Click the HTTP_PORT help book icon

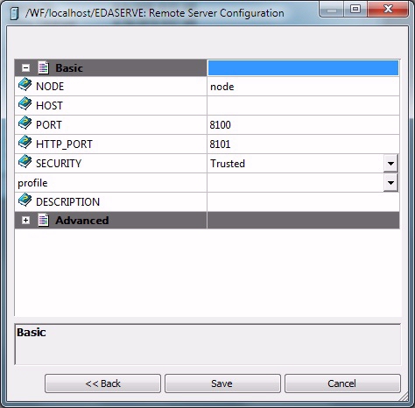[25, 143]
